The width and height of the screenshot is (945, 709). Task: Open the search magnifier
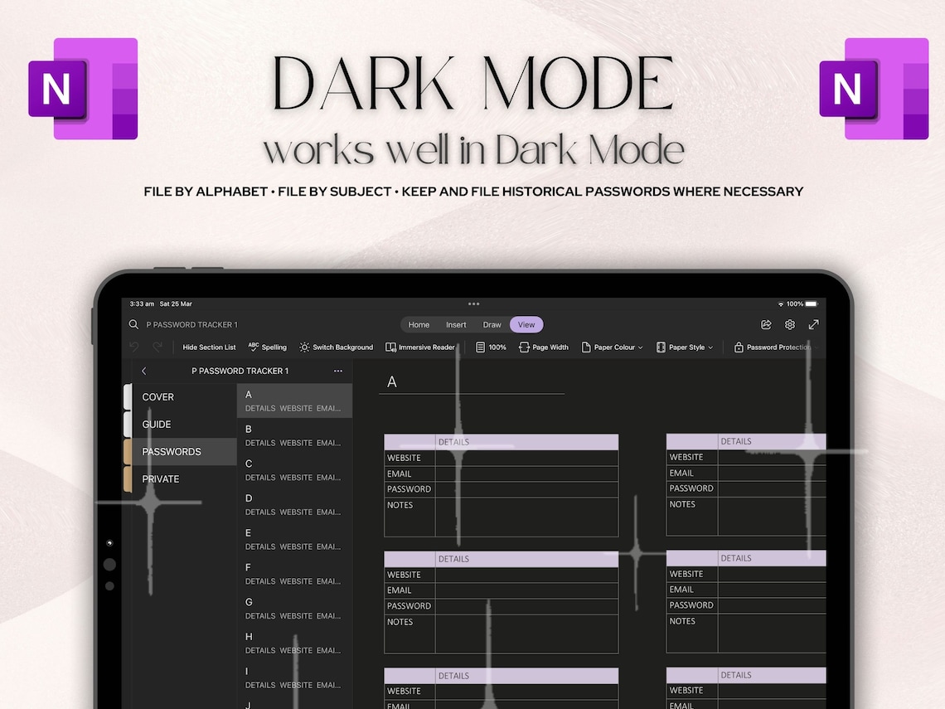[x=133, y=324]
